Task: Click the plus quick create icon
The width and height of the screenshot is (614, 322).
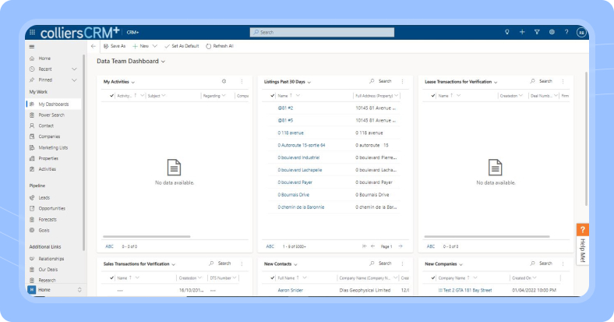Action: pos(522,32)
